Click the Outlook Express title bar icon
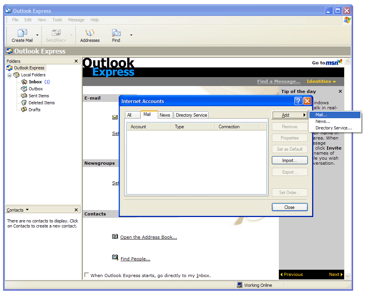This screenshot has width=367, height=298. pyautogui.click(x=9, y=10)
